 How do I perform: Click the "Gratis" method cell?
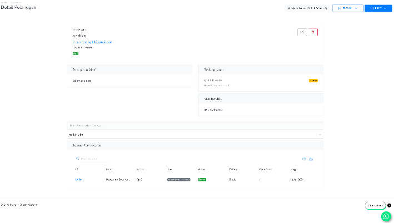(232, 180)
